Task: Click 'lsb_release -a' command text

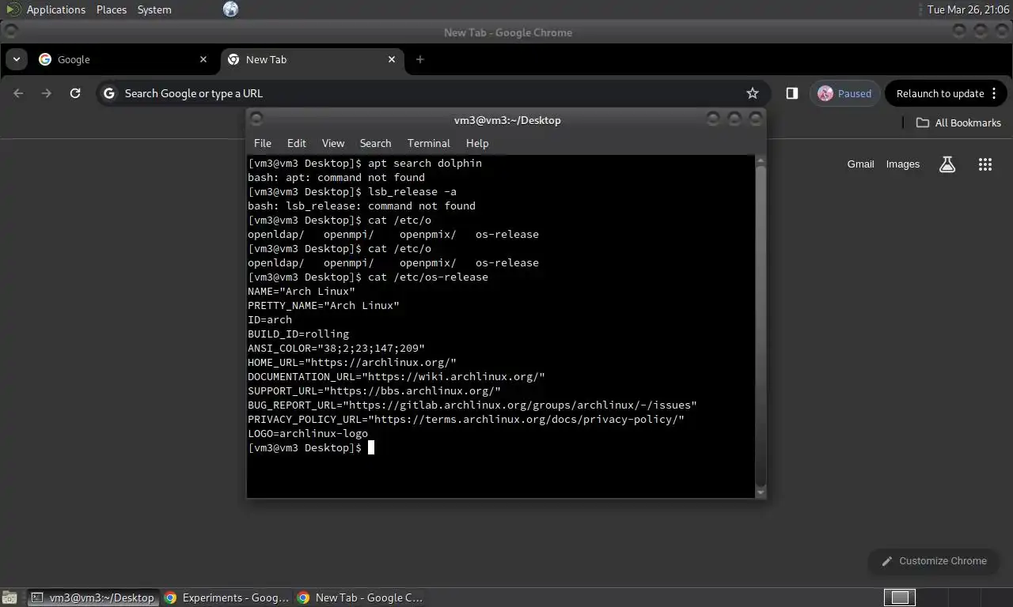Action: tap(412, 191)
